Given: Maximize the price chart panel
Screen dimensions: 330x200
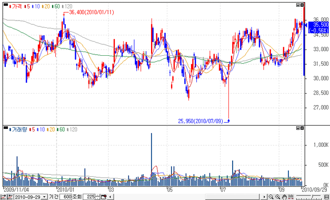Looking at the screenshot, I should 298,5.
